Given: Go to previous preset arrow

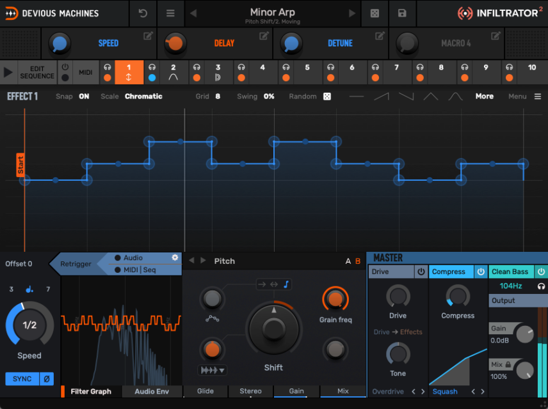Looking at the screenshot, I should (x=193, y=13).
